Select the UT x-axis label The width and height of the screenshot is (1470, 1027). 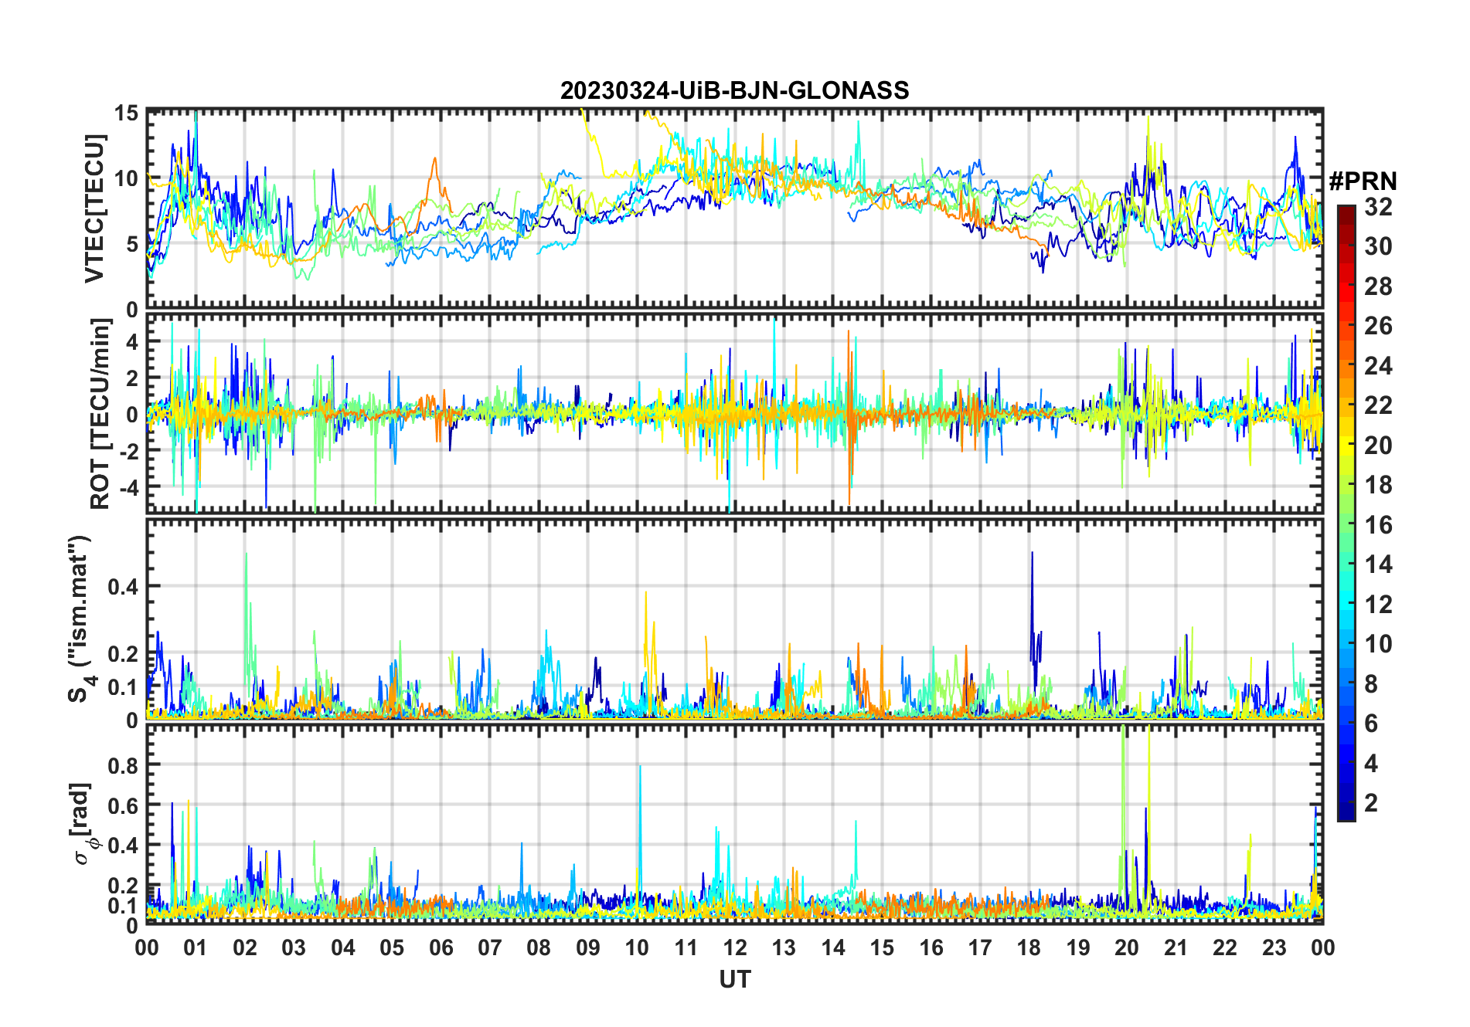pyautogui.click(x=734, y=979)
